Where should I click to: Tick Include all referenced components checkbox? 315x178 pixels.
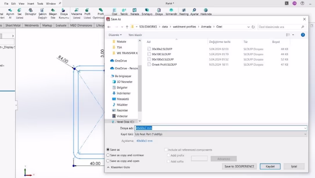[x=166, y=150]
